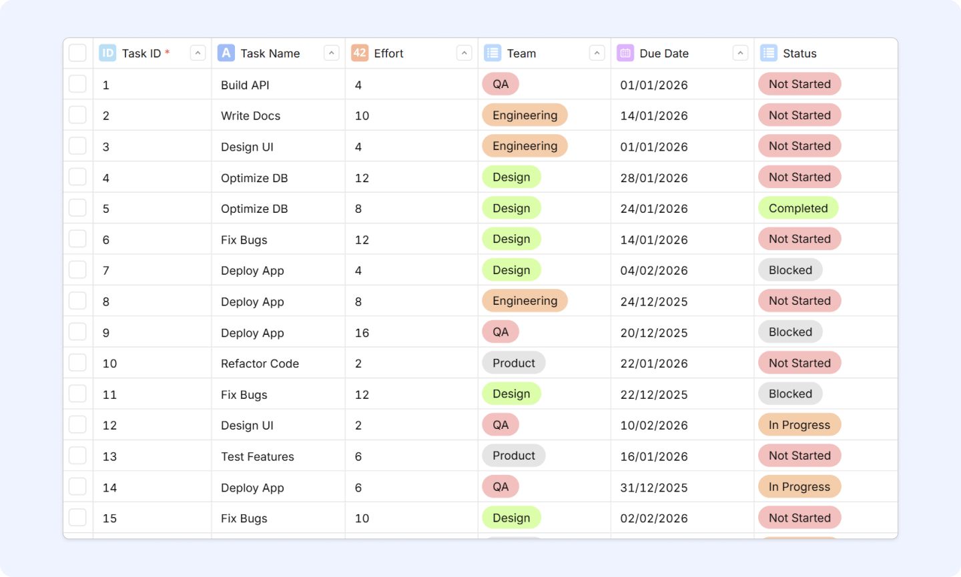
Task: Open the Completed status pill on Optimize DB
Action: point(798,208)
